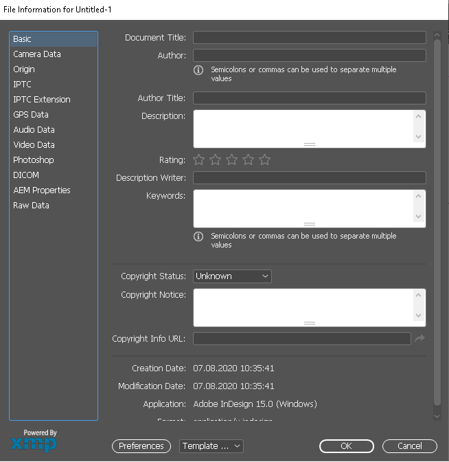449x462 pixels.
Task: Select Audio Data in the list
Action: [x=54, y=130]
